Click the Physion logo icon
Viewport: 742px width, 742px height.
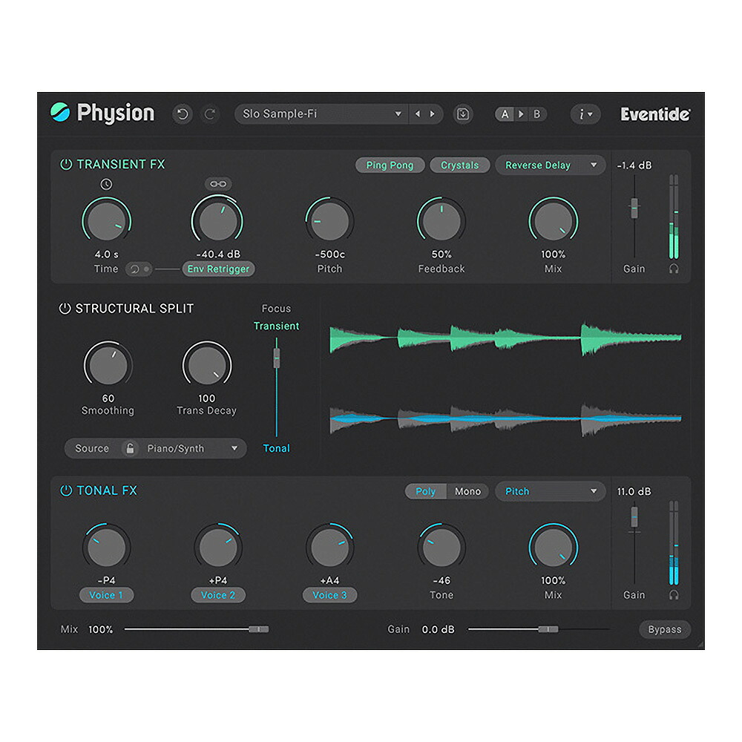pyautogui.click(x=60, y=113)
